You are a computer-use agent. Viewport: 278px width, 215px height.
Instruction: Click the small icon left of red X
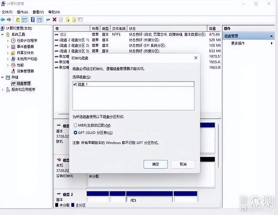48,20
